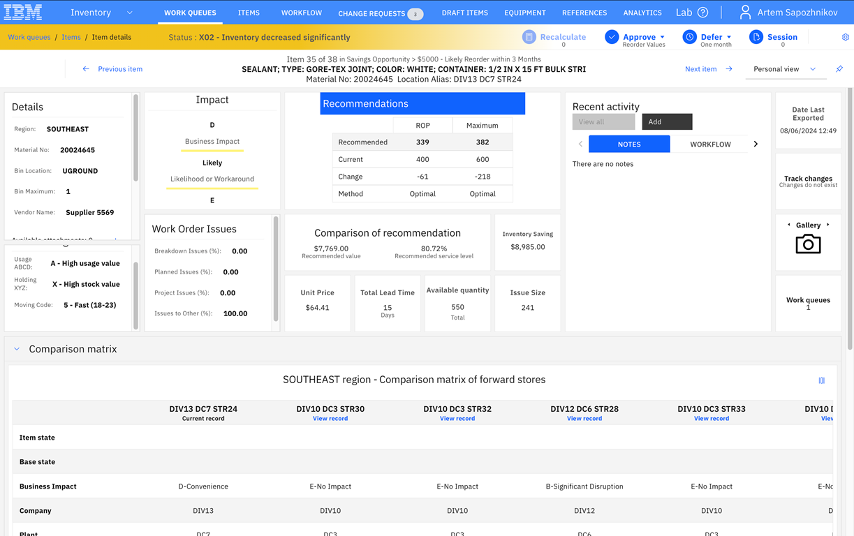Image resolution: width=854 pixels, height=536 pixels.
Task: Click the Date Last Exported card
Action: pyautogui.click(x=808, y=119)
